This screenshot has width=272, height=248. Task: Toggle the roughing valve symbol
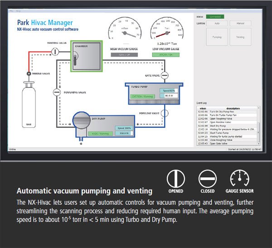coord(56,92)
